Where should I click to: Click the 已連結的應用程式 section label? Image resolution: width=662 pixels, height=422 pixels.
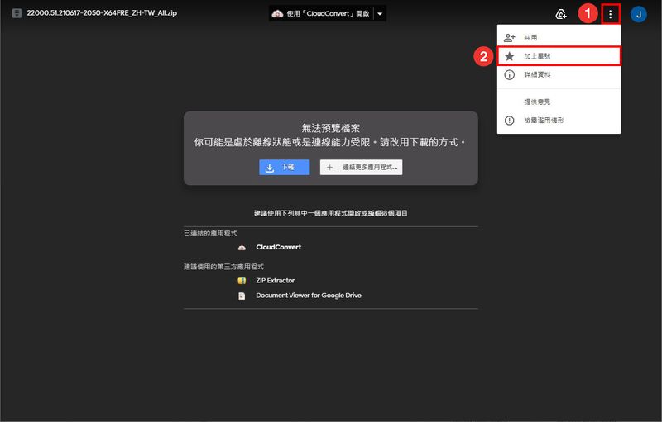coord(210,234)
